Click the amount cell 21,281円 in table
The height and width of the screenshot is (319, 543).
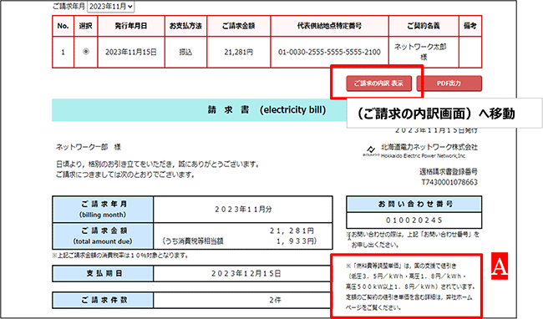tap(239, 52)
